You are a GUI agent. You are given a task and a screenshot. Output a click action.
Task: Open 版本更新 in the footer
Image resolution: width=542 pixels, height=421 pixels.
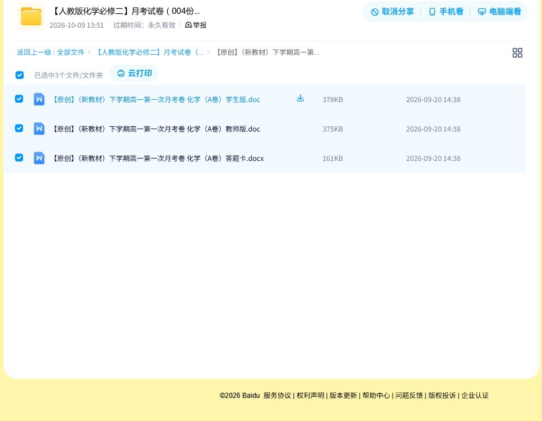(343, 396)
